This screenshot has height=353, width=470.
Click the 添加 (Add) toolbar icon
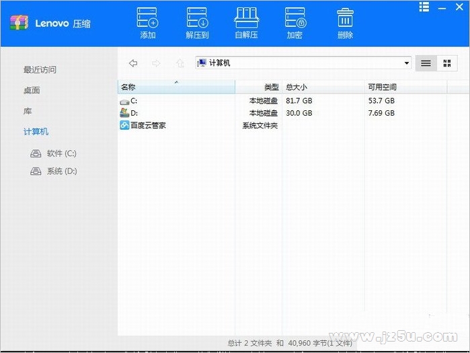pos(147,23)
